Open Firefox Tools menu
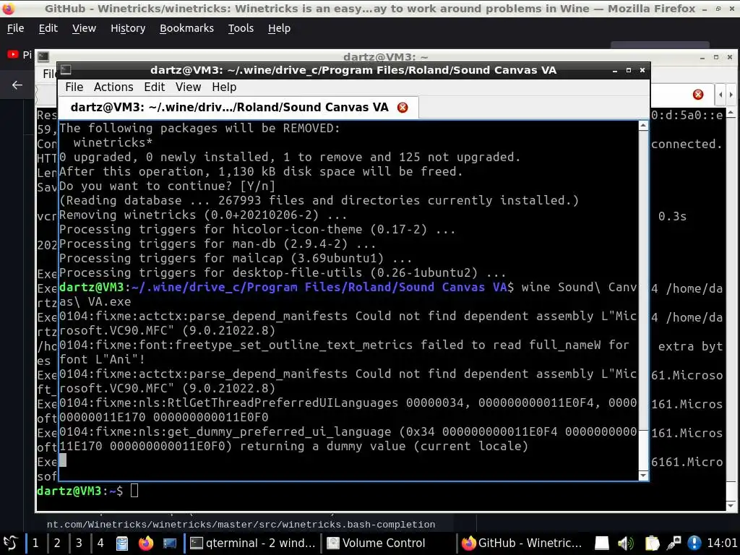Image resolution: width=740 pixels, height=555 pixels. coord(241,28)
